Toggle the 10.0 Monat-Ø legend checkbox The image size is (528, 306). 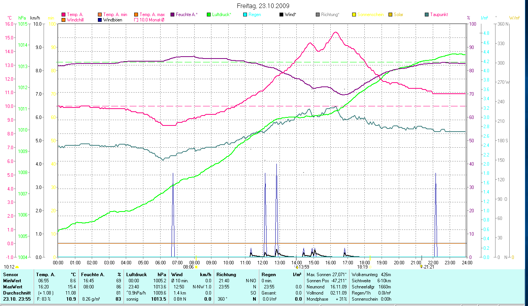136,20
